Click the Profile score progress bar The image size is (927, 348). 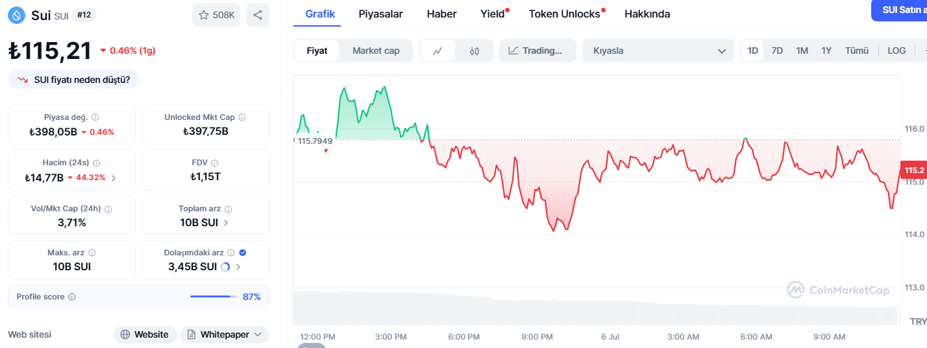(214, 297)
